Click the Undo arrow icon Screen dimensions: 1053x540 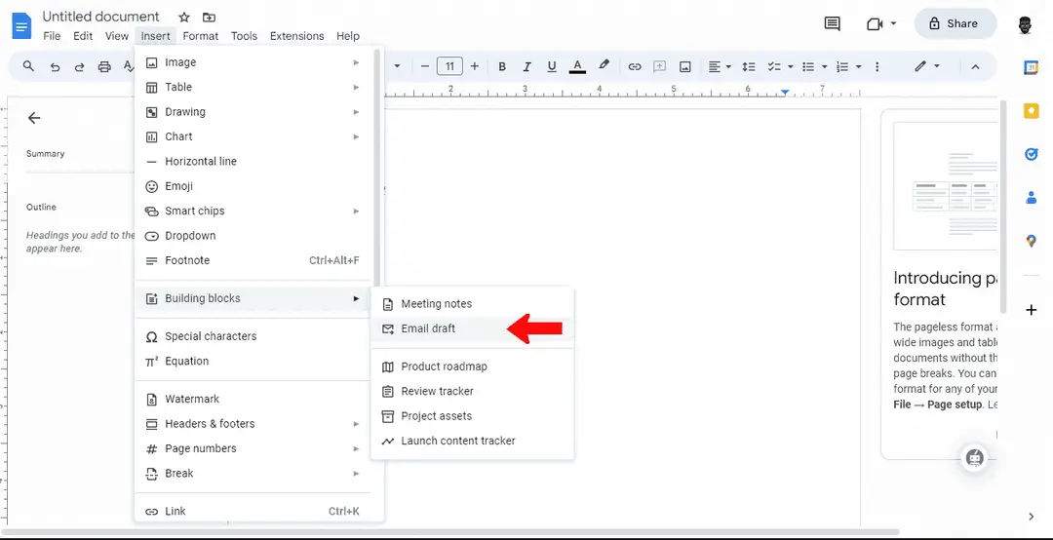55,66
